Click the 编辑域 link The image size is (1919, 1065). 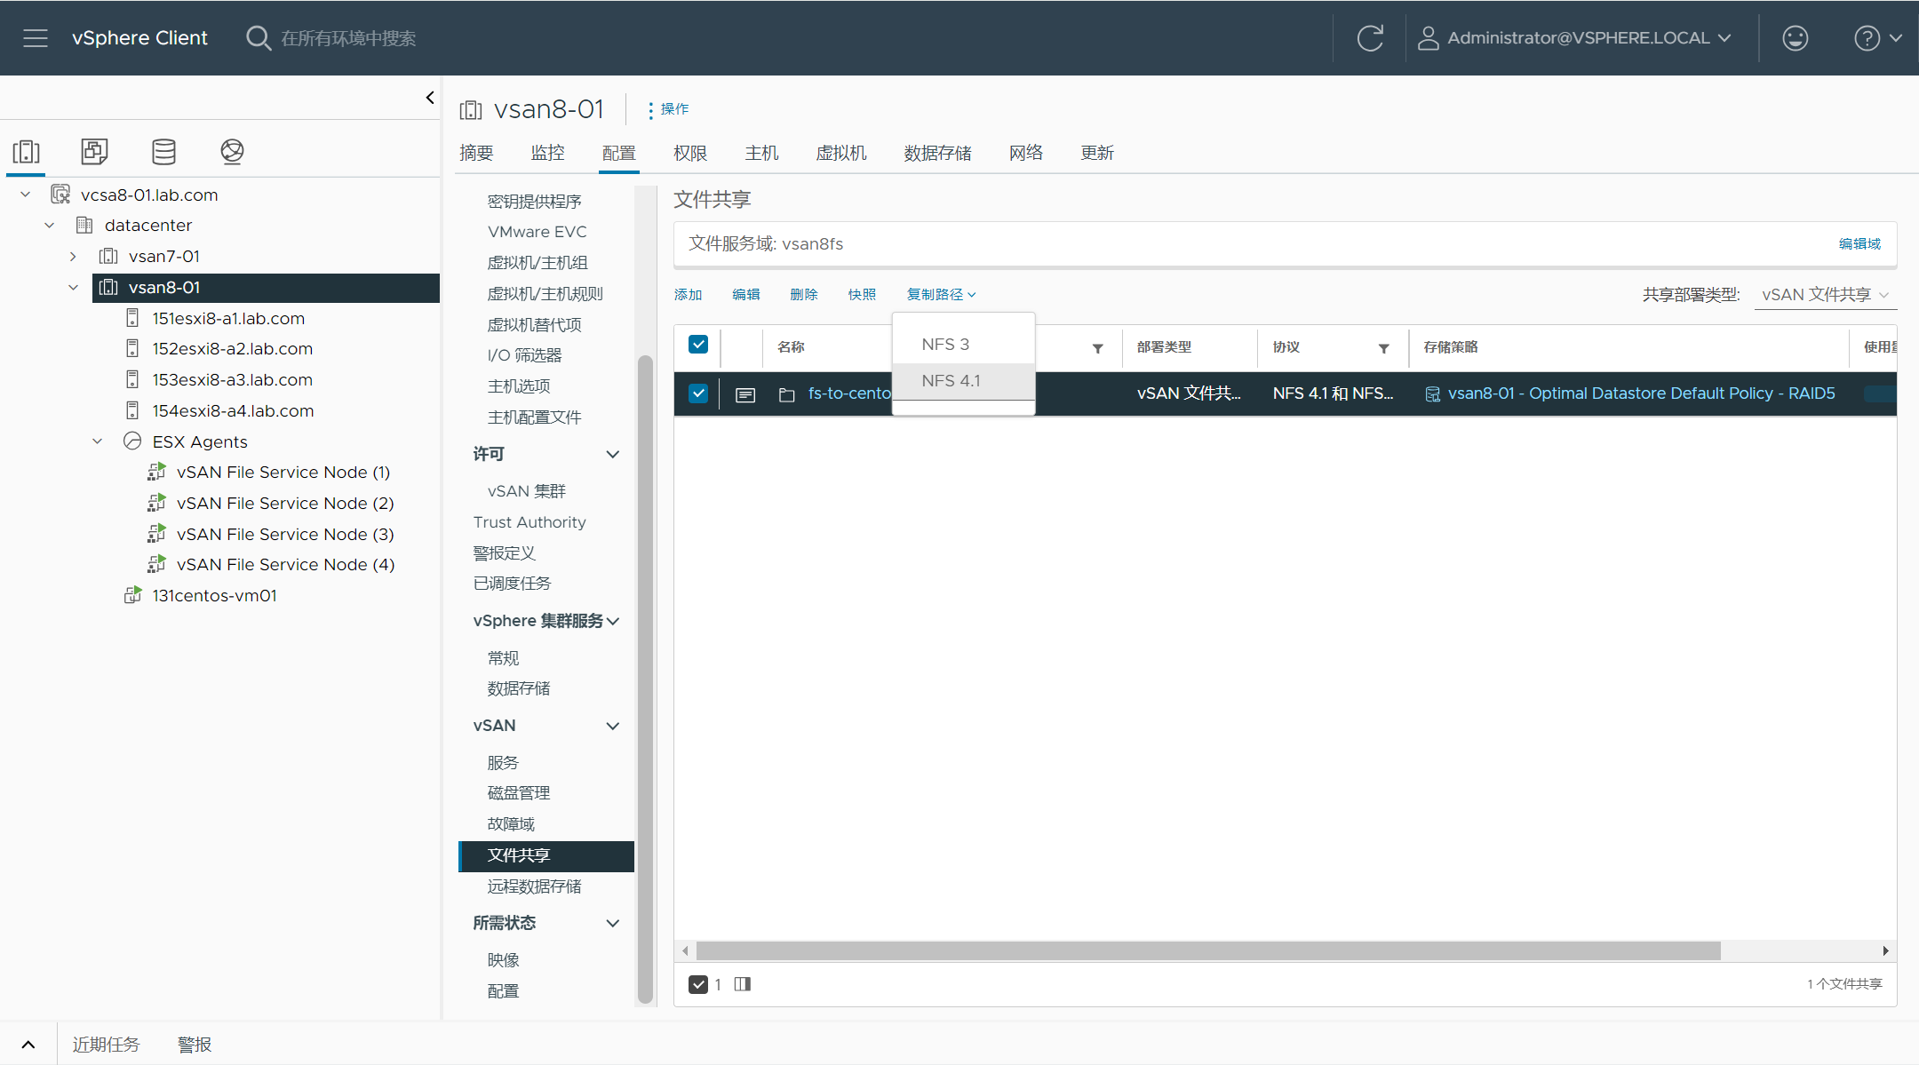pyautogui.click(x=1859, y=244)
